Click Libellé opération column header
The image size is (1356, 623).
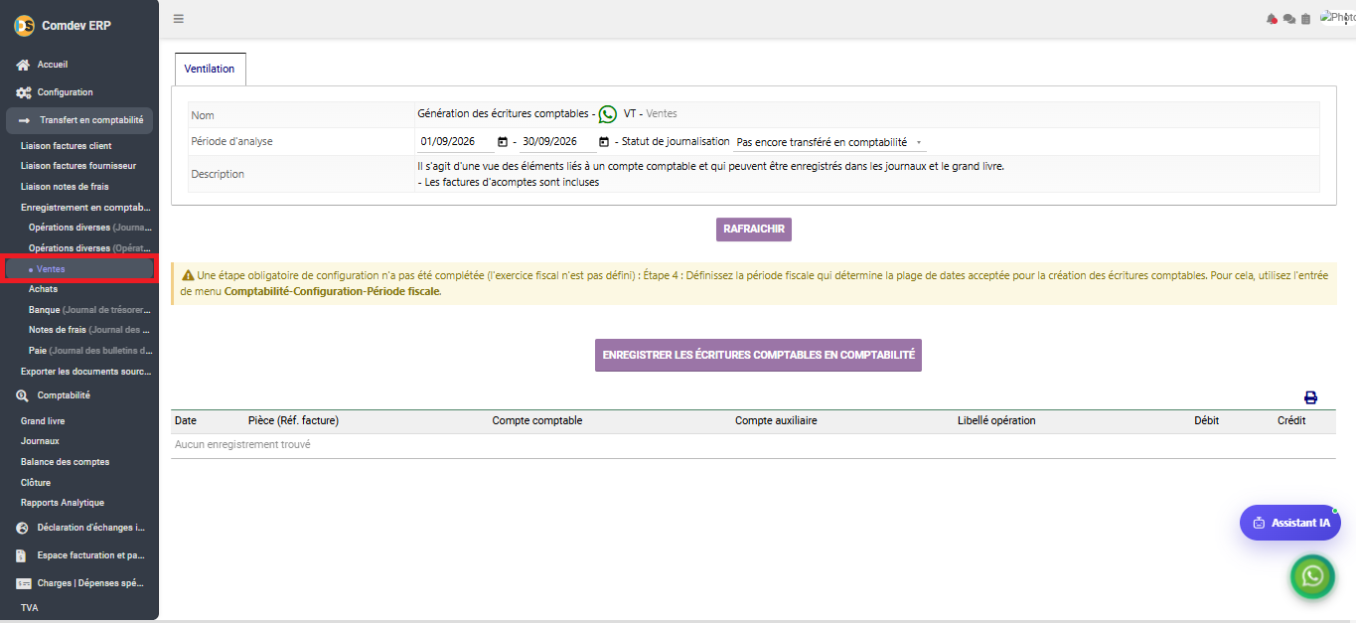[x=996, y=421]
